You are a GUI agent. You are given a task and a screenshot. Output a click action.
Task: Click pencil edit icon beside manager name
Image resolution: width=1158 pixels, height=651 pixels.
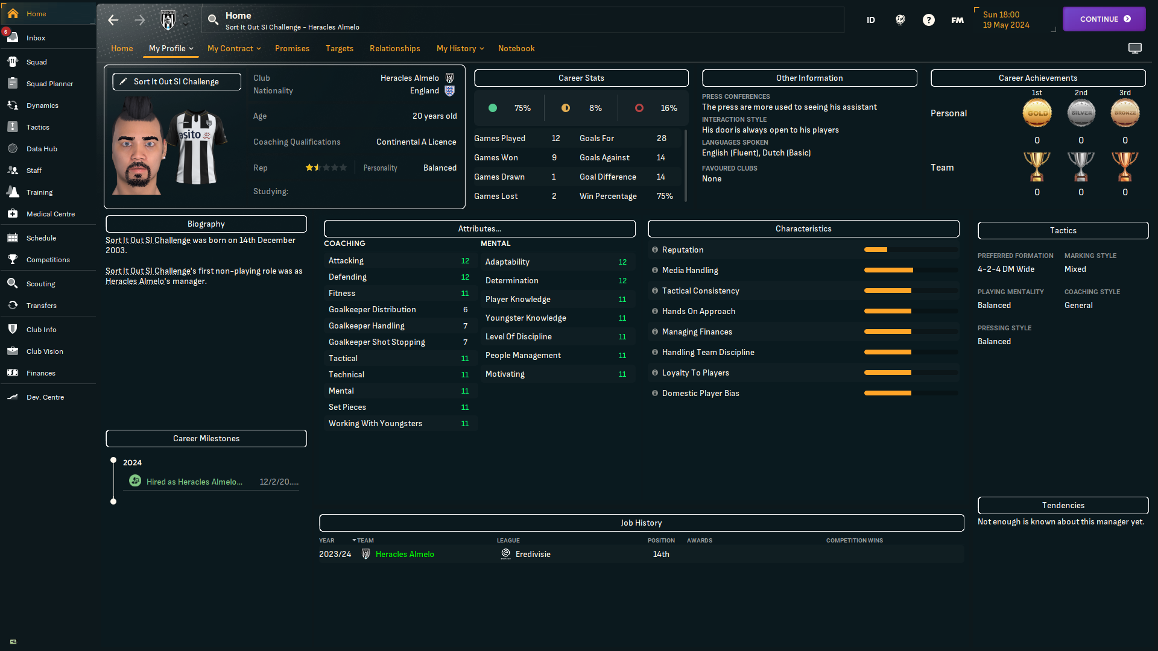(123, 81)
